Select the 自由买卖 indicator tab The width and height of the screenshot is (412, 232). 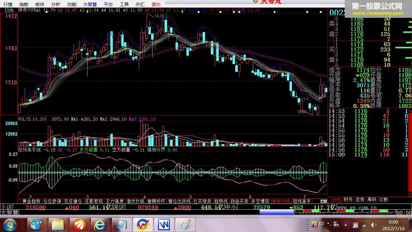[239, 201]
